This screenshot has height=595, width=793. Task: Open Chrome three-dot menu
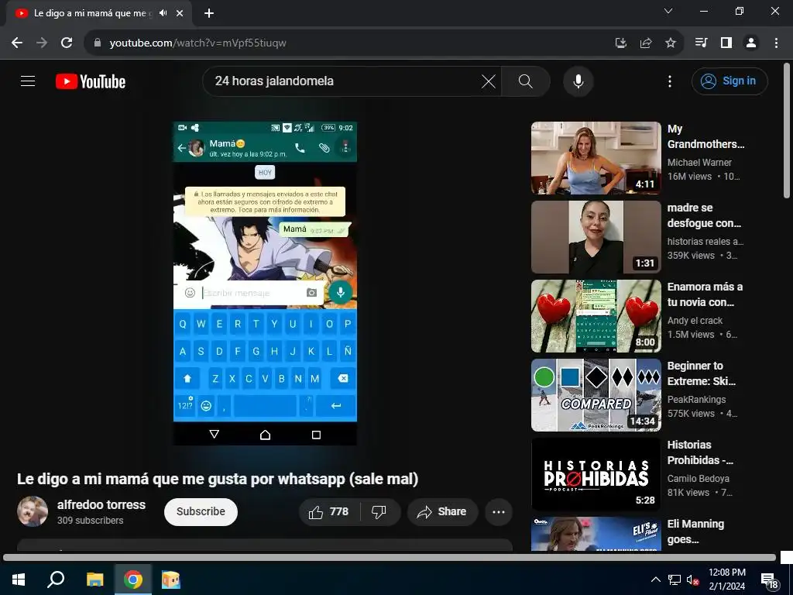(776, 43)
